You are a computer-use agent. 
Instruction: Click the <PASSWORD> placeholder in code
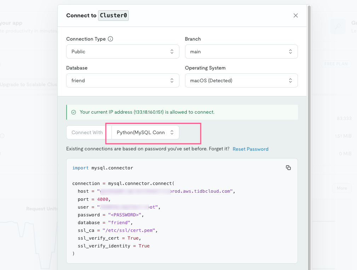coord(122,215)
